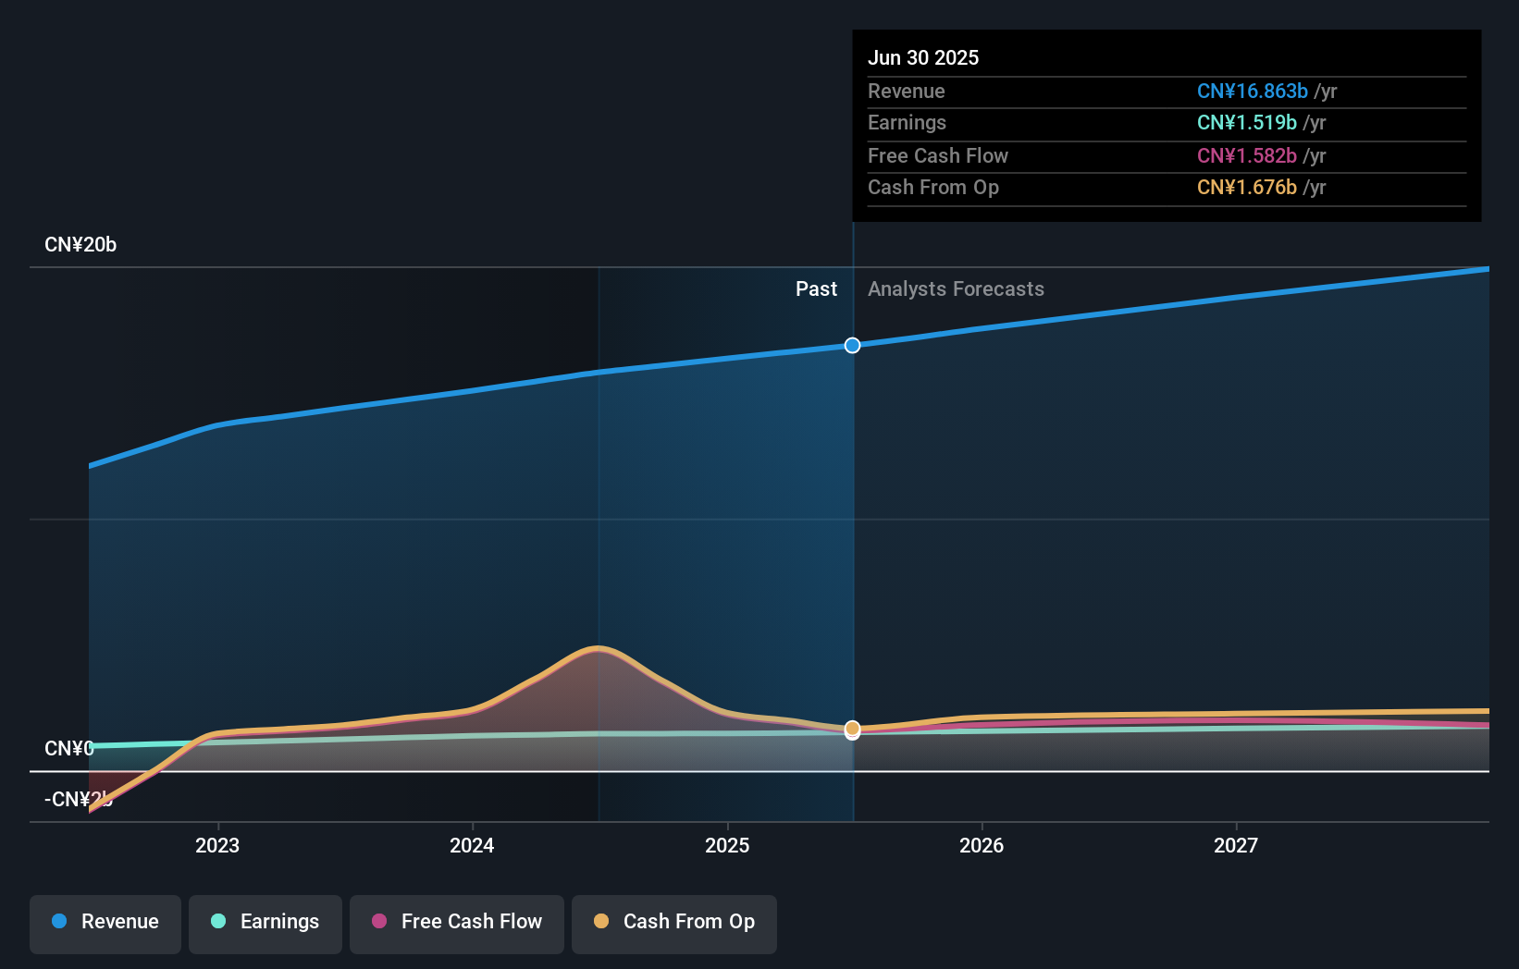Click the blue Revenue legend dot
The image size is (1519, 969).
(x=59, y=922)
